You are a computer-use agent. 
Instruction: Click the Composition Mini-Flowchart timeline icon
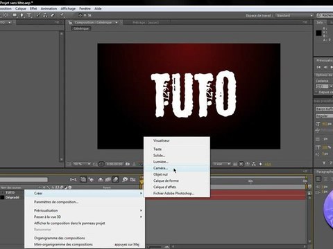click(74, 179)
